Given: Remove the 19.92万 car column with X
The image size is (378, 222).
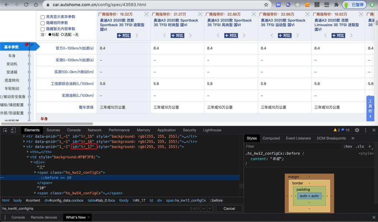Looking at the screenshot, I should tap(361, 14).
